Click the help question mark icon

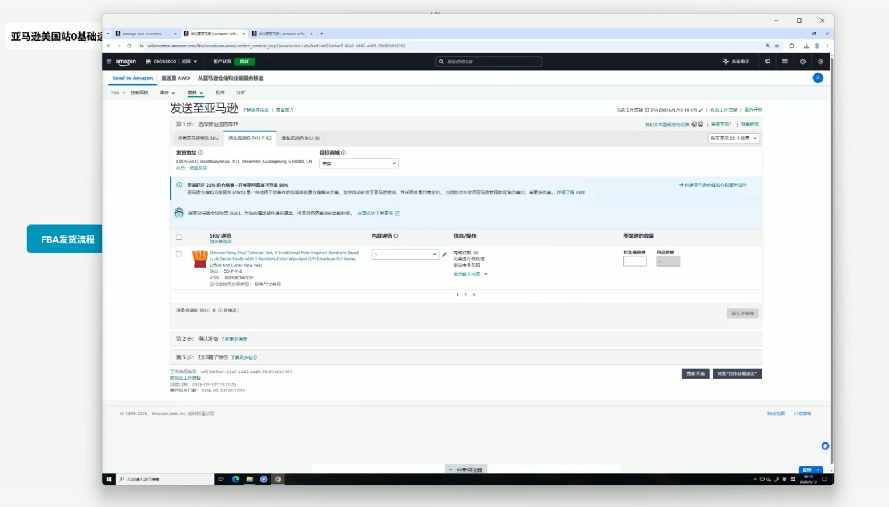[x=803, y=62]
